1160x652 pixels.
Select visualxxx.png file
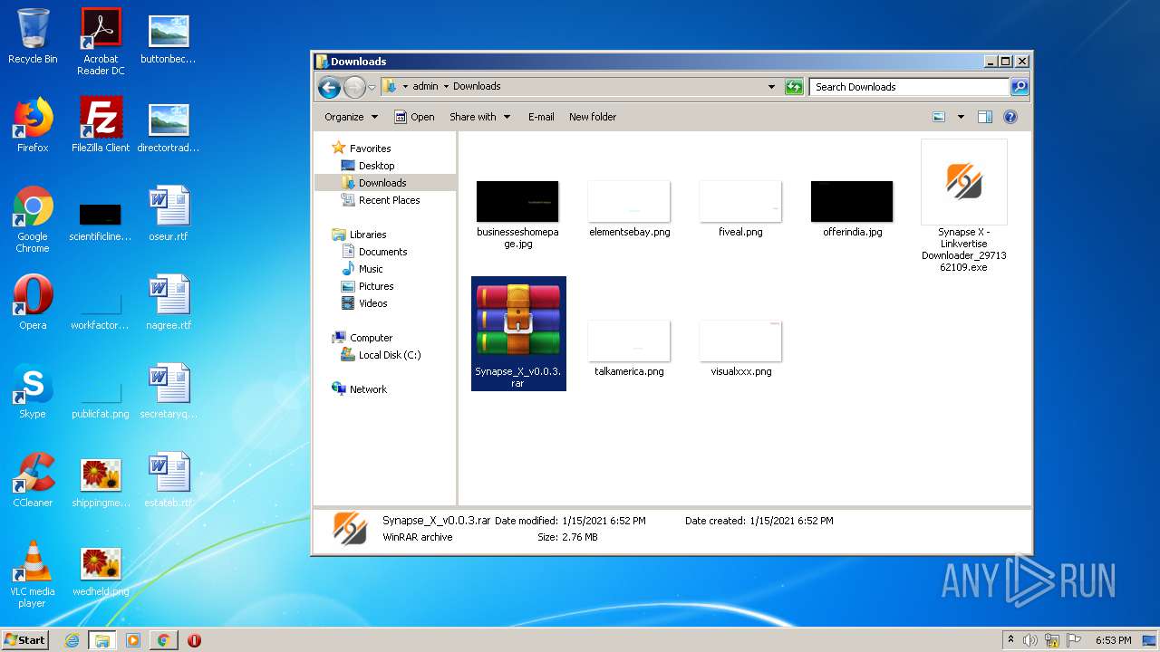click(x=740, y=348)
